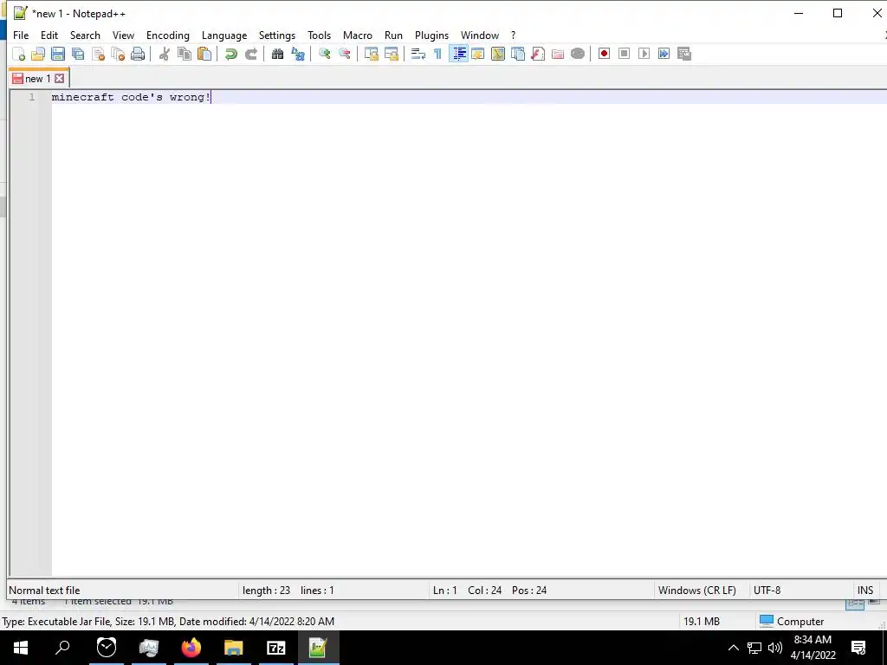Toggle show all characters pilcrow icon
887x665 pixels.
coord(437,54)
